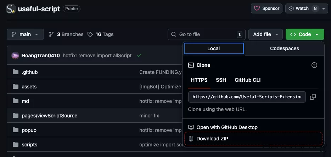Click the terminal icon next to Clone

pos(191,65)
